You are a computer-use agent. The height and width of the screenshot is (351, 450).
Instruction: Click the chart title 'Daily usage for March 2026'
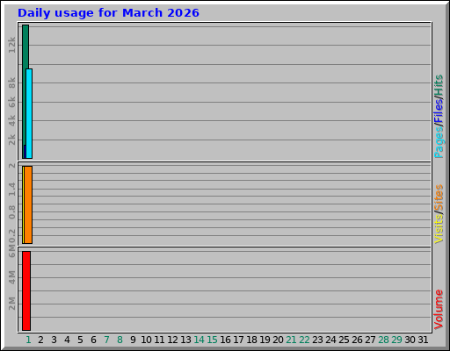[108, 13]
